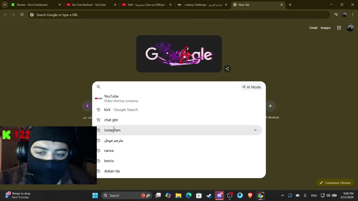
Task: Switch to the Stream - Kick Dashboard tab
Action: click(x=36, y=5)
